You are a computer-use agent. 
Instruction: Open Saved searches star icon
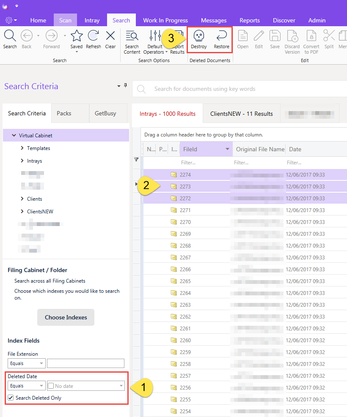(x=77, y=35)
